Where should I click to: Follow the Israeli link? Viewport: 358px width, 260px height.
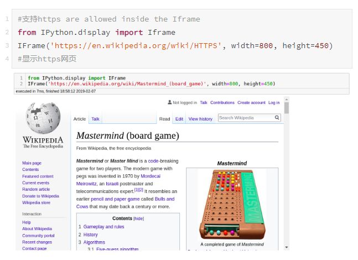pyautogui.click(x=112, y=184)
